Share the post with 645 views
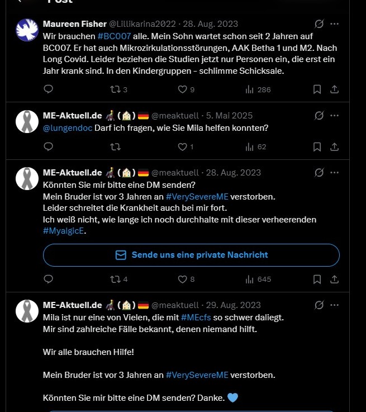 pos(334,279)
